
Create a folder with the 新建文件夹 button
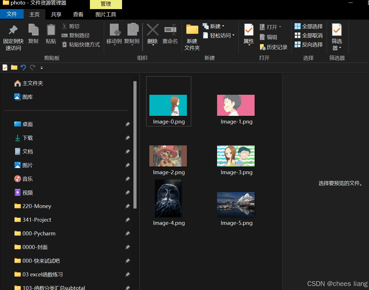click(x=192, y=38)
